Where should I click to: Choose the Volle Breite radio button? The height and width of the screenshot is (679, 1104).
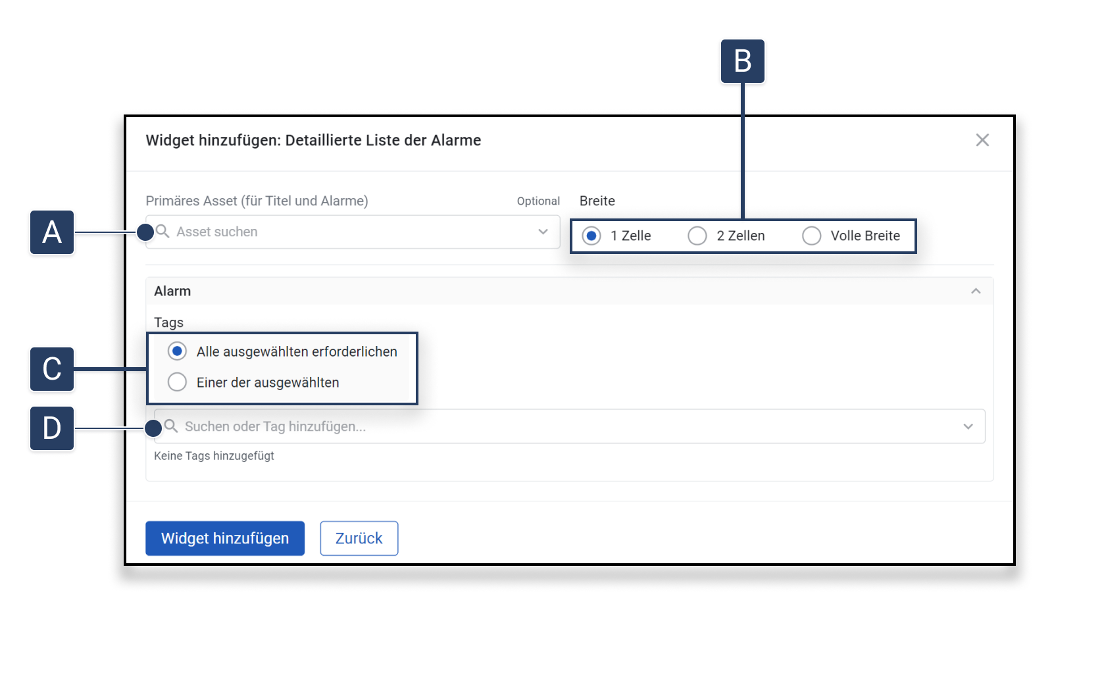(812, 236)
